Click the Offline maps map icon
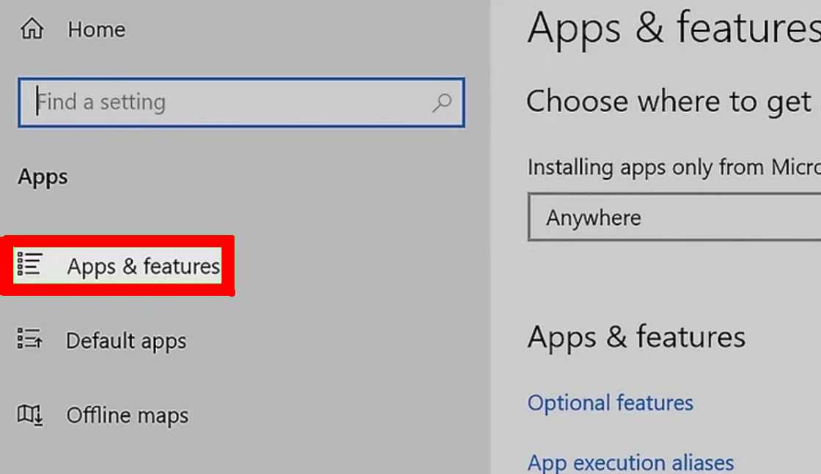The image size is (821, 474). click(30, 415)
